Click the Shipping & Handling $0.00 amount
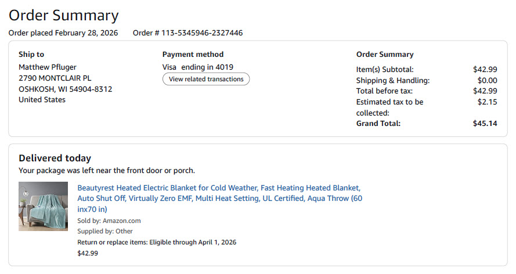The image size is (516, 274). coord(487,80)
